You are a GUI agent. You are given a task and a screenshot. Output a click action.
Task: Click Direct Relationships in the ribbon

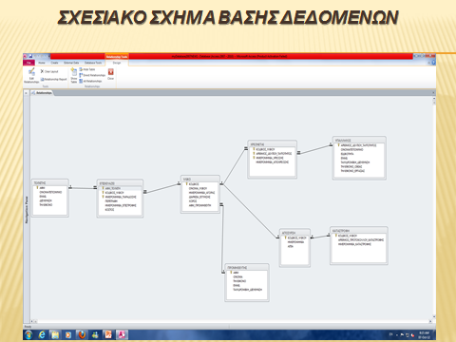click(92, 75)
